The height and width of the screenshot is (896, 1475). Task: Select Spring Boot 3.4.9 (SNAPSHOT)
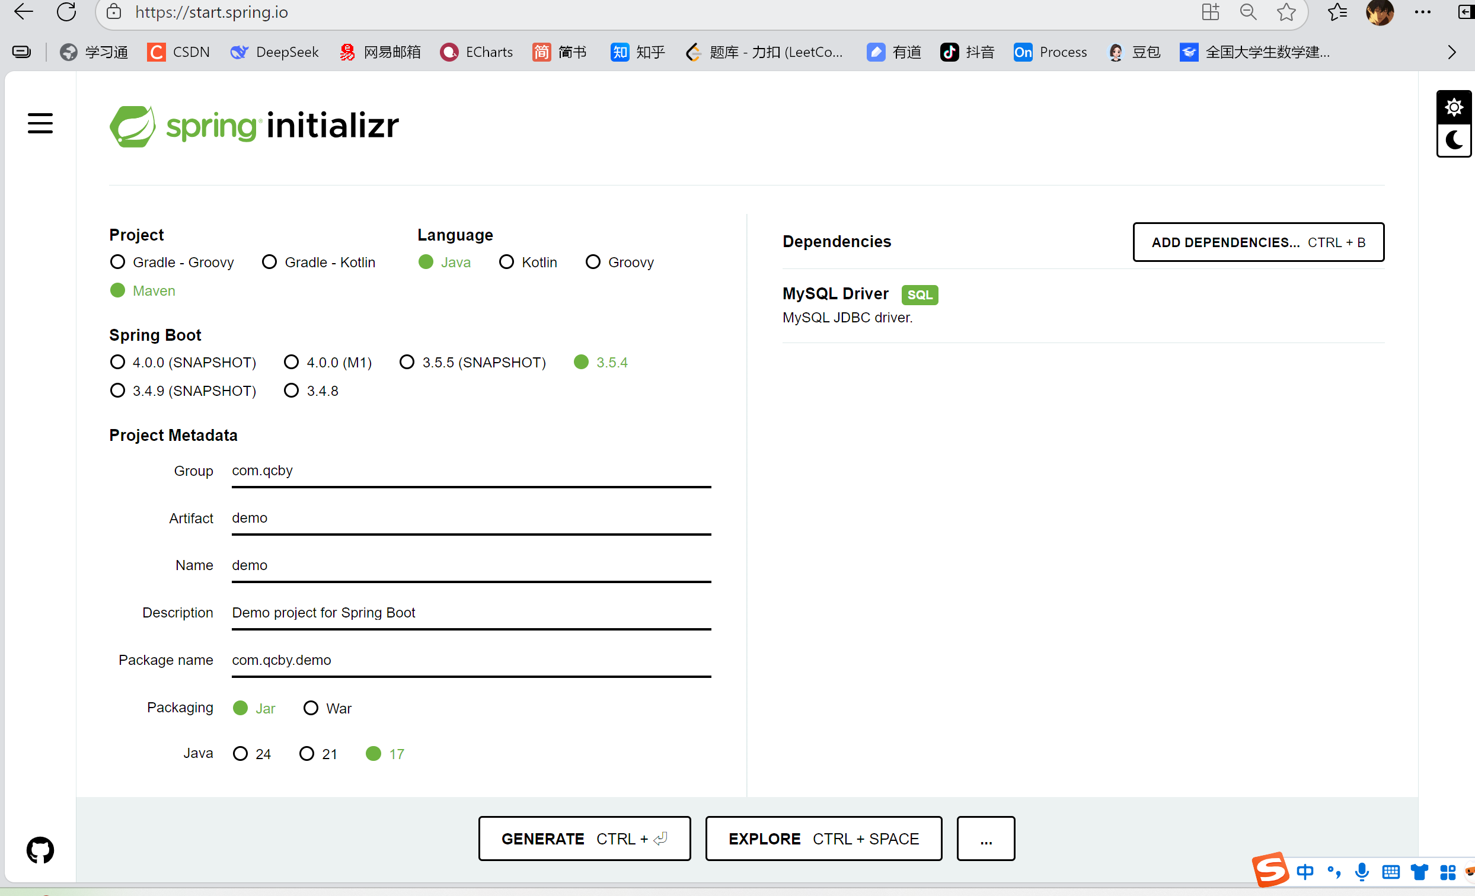point(183,391)
